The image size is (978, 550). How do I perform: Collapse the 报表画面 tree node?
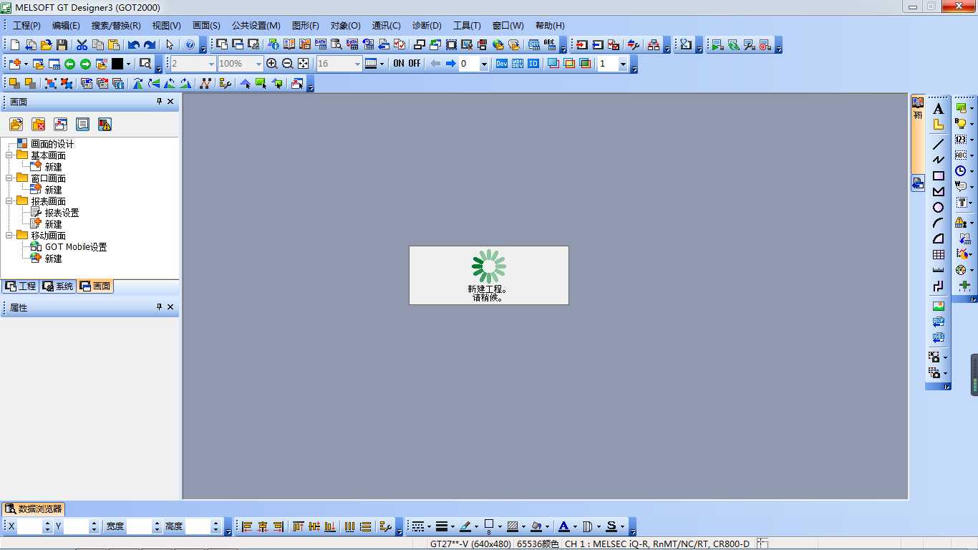9,201
